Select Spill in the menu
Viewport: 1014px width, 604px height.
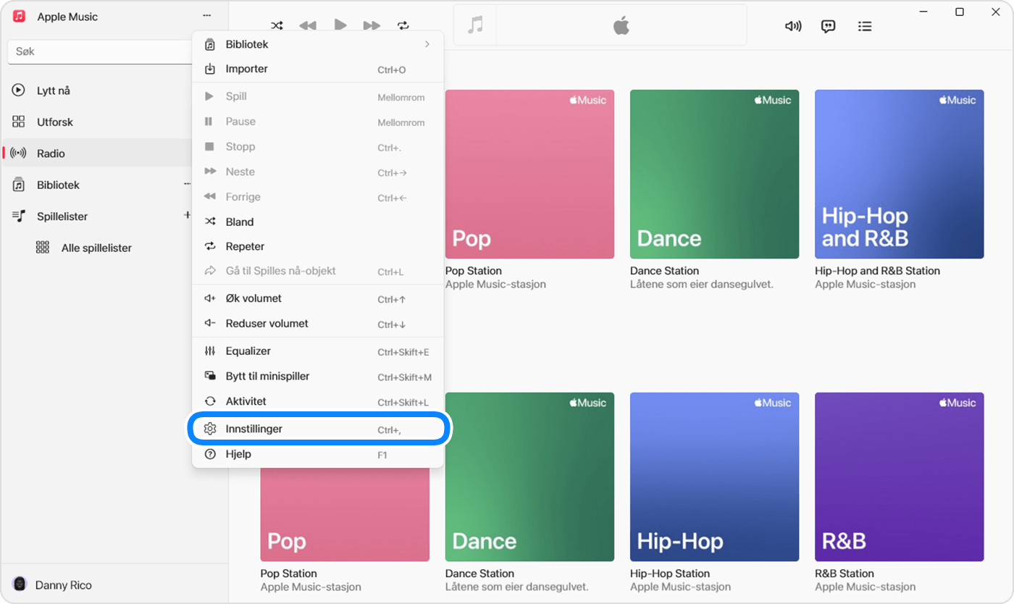click(317, 96)
